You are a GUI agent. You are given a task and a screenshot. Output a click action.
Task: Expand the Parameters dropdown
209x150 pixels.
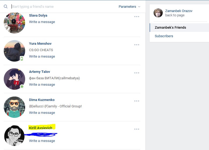(x=129, y=6)
